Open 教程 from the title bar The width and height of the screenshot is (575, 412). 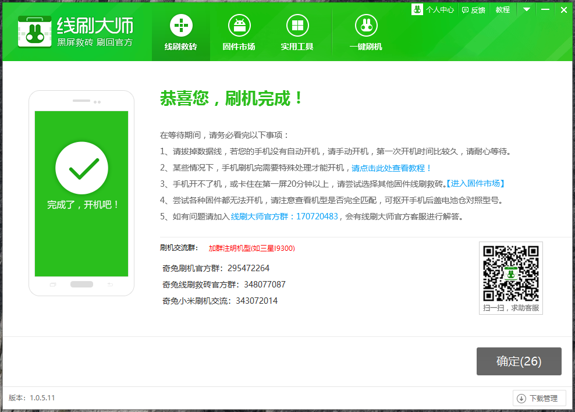tap(503, 10)
